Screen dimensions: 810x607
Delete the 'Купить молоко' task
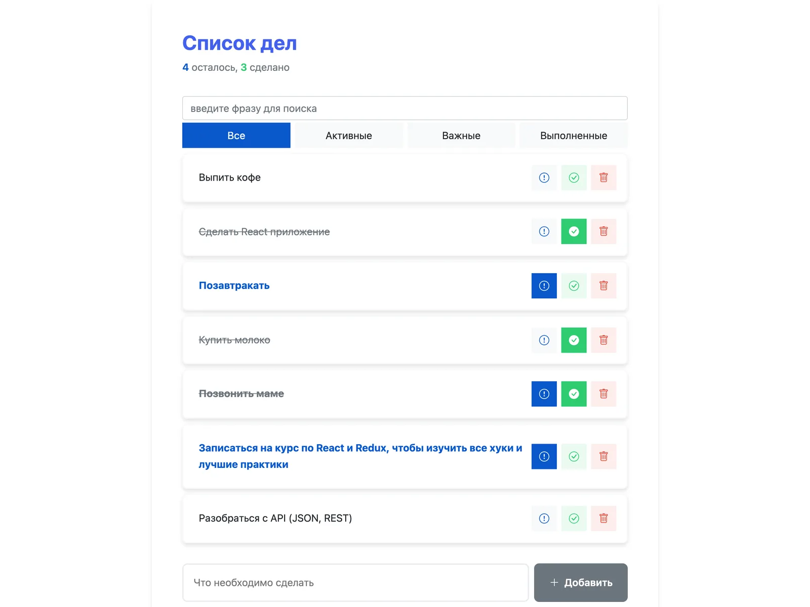tap(603, 340)
